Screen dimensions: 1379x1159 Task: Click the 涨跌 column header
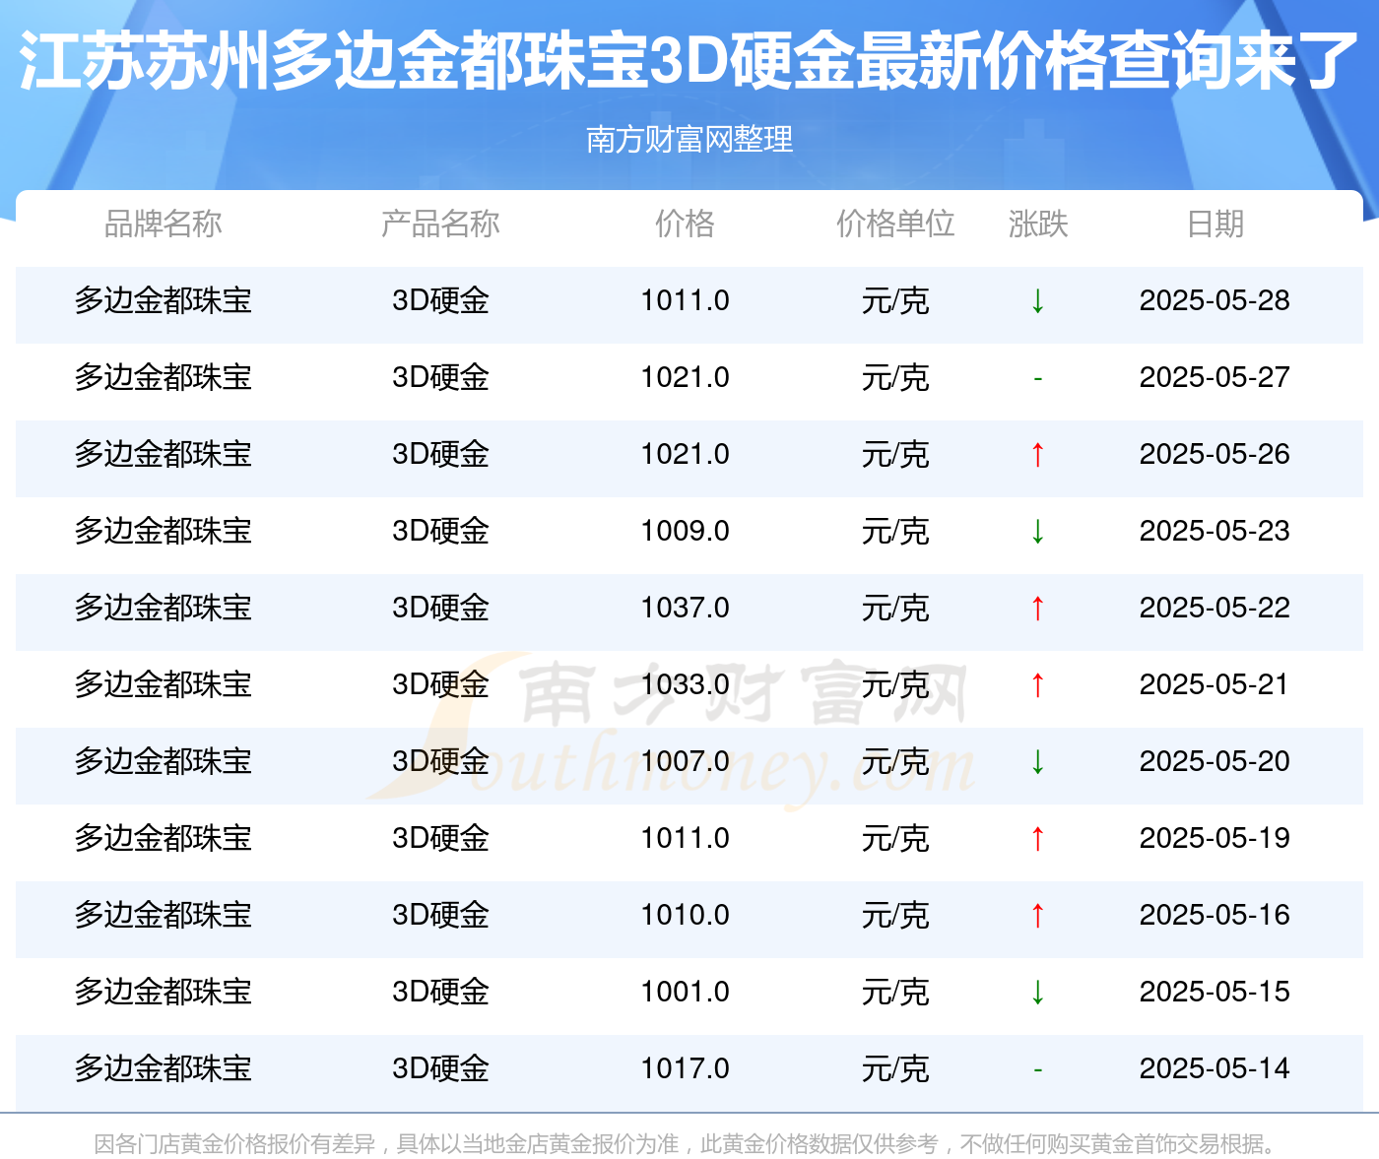(x=1038, y=224)
